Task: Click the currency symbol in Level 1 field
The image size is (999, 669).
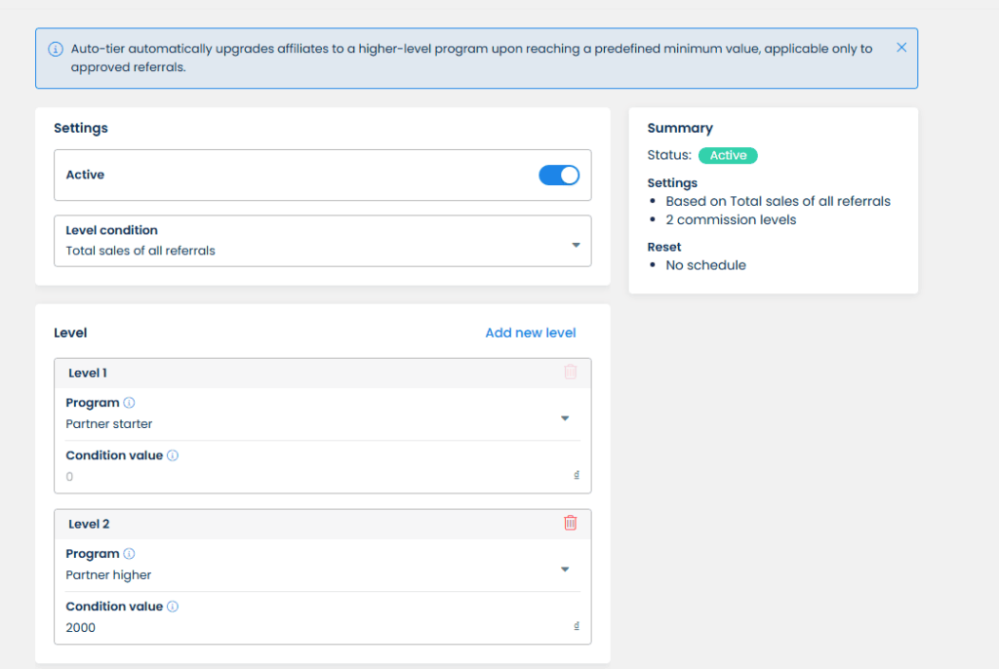Action: point(577,476)
